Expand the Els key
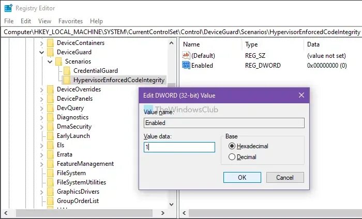Image resolution: width=362 pixels, height=219 pixels. (x=41, y=146)
